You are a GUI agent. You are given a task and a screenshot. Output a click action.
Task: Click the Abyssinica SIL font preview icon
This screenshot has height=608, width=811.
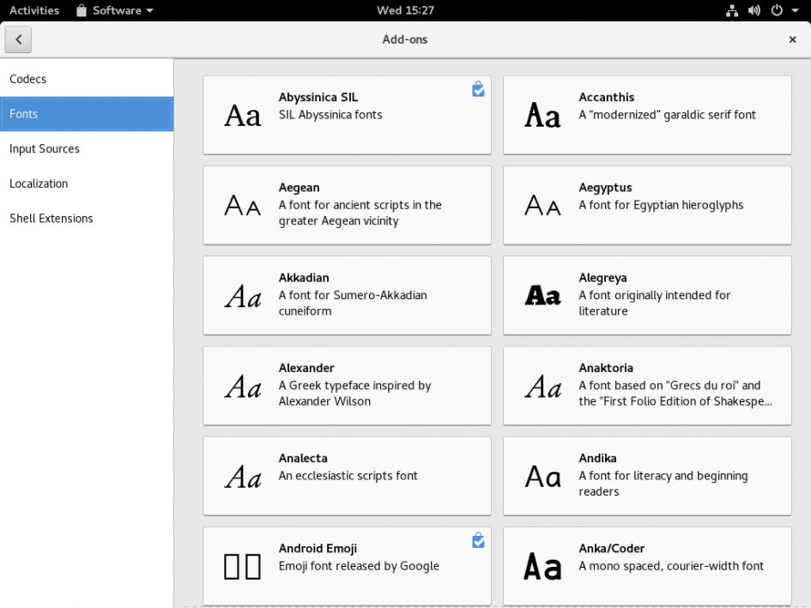click(241, 114)
